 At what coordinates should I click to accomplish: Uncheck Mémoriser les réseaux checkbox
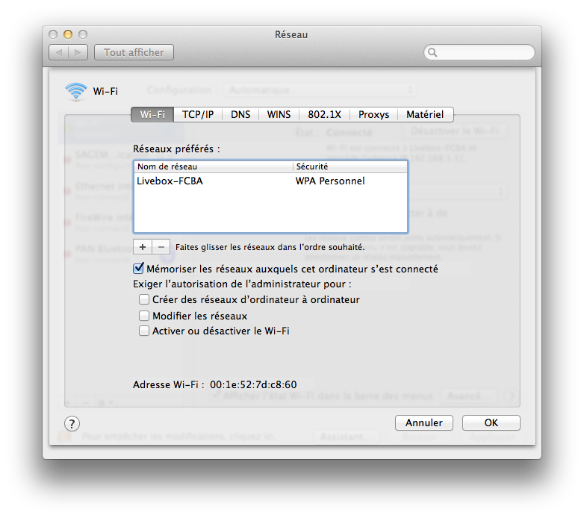click(138, 269)
